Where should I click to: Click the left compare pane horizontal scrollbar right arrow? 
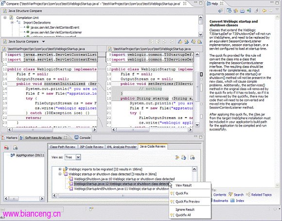point(95,129)
